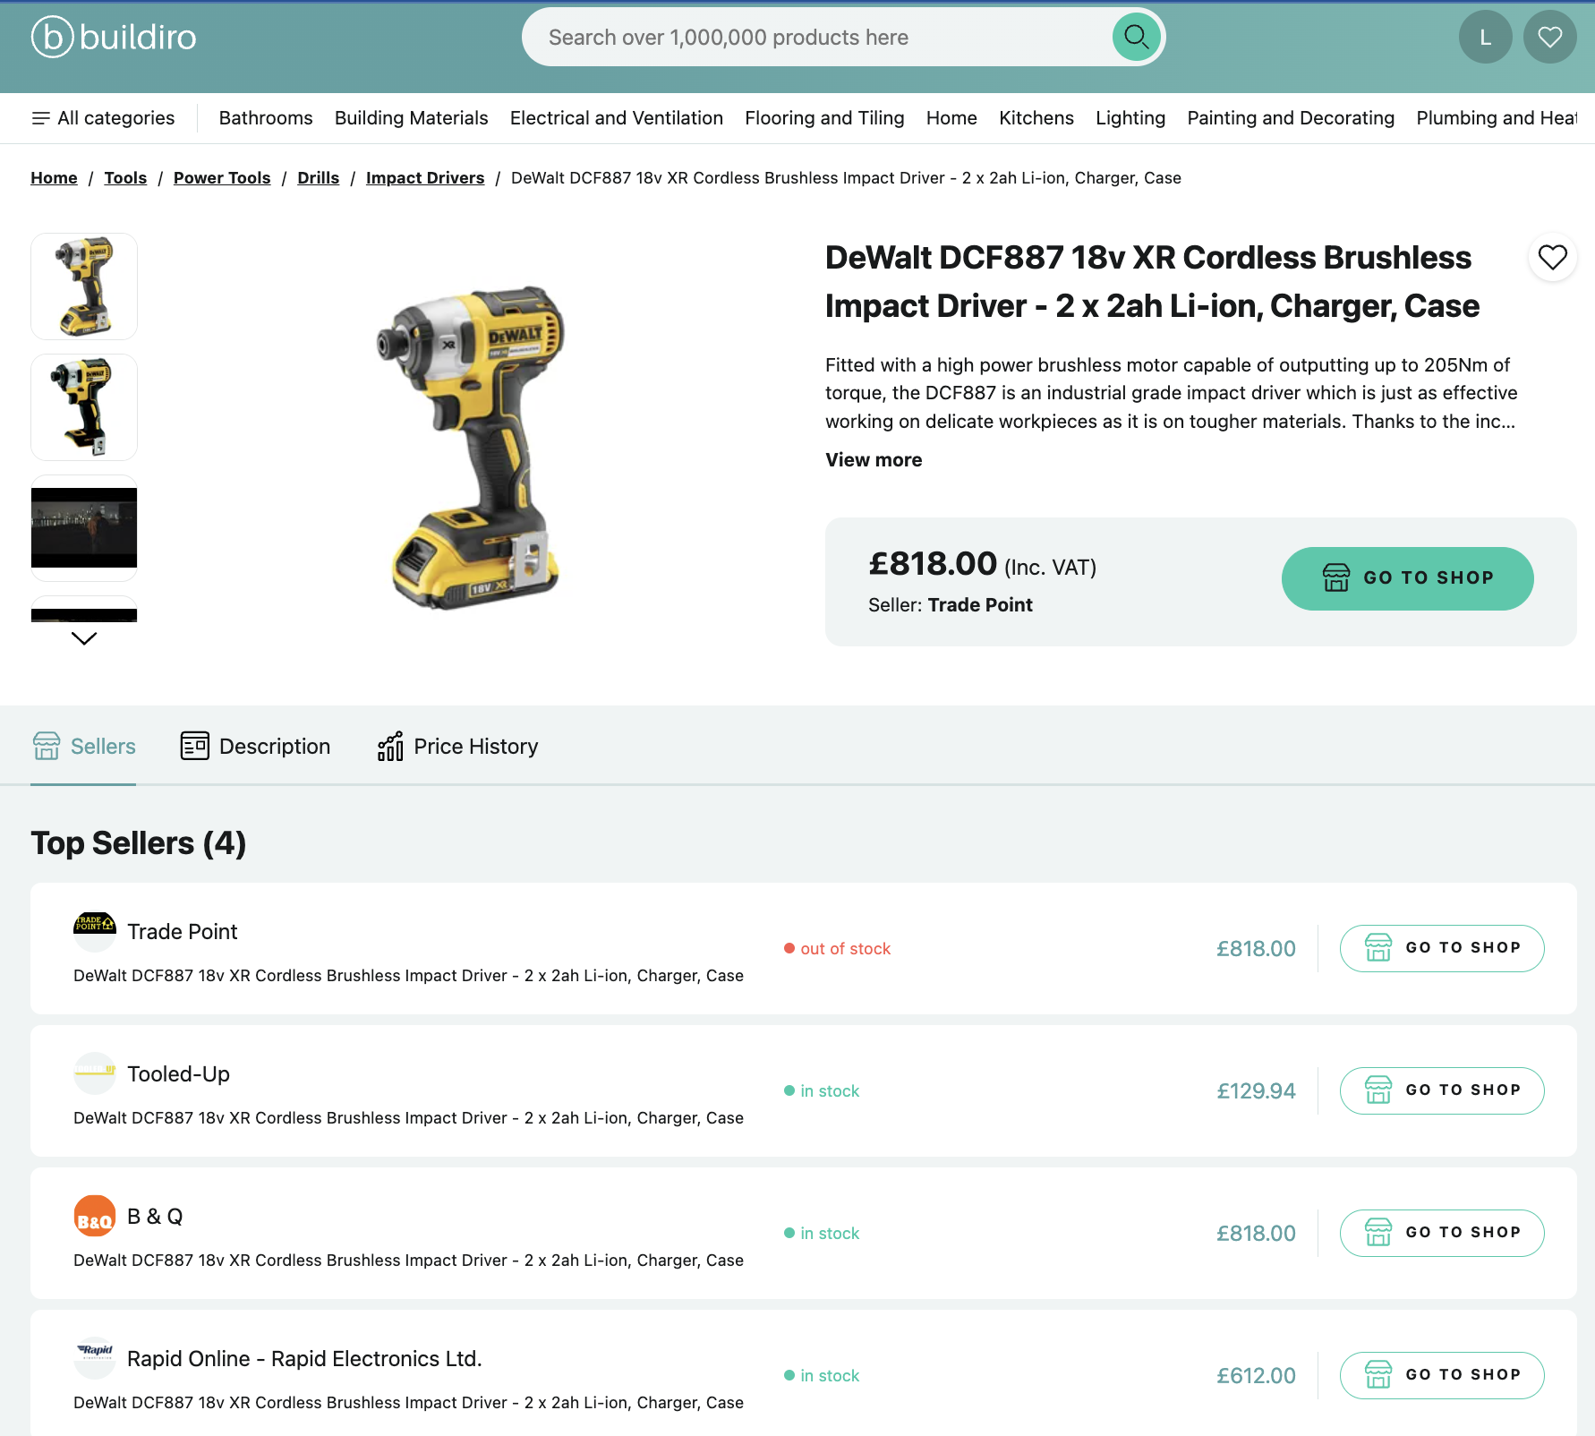Click the £612.00 price
This screenshot has height=1436, width=1595.
point(1256,1376)
